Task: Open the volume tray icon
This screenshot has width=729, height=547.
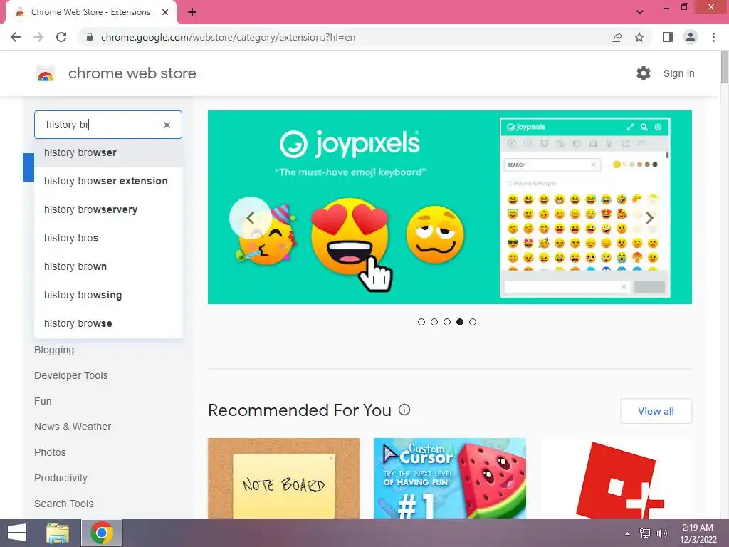Action: point(661,533)
